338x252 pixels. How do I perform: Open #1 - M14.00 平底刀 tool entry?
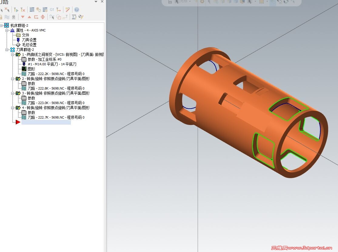pyautogui.click(x=52, y=64)
